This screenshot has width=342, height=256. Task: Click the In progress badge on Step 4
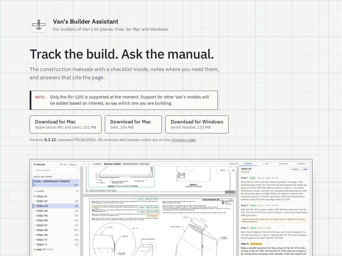256,244
